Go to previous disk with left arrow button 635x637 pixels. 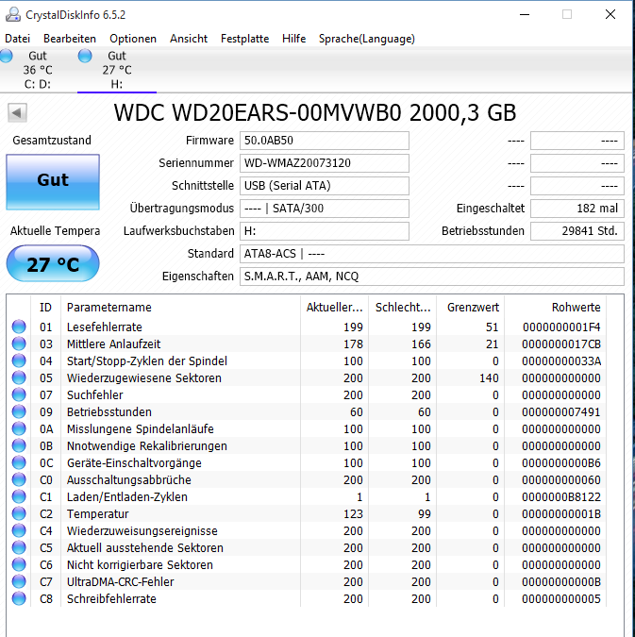(17, 112)
